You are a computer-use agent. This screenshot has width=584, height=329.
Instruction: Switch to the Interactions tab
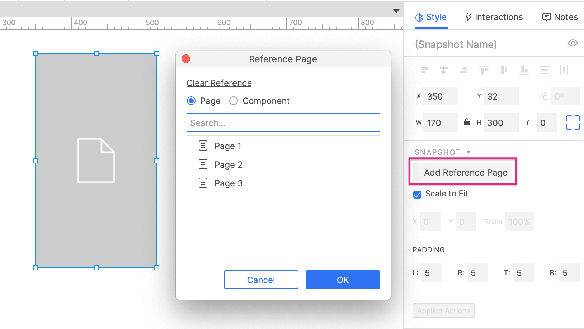point(494,17)
